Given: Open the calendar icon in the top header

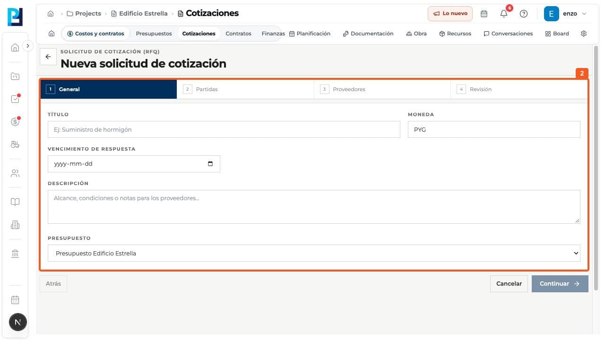Looking at the screenshot, I should click(x=484, y=14).
